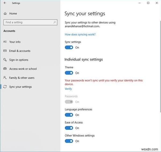Click the Access work or school briefcase icon
The width and height of the screenshot is (161, 152).
point(5,69)
